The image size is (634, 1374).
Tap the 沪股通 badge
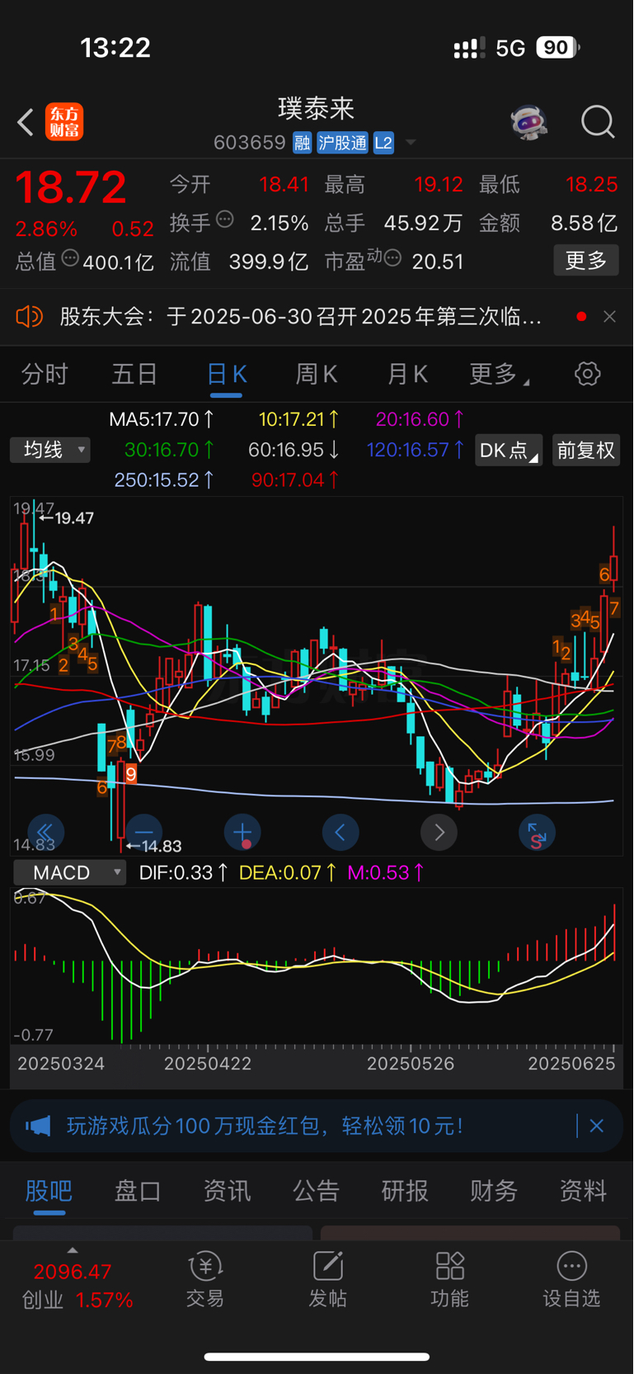(342, 143)
